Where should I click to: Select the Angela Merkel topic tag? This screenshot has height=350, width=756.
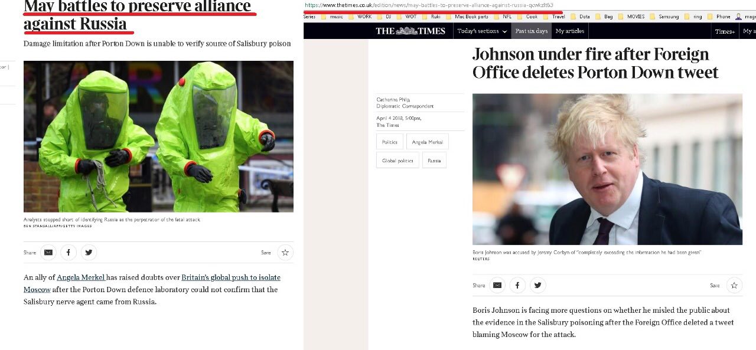click(428, 142)
